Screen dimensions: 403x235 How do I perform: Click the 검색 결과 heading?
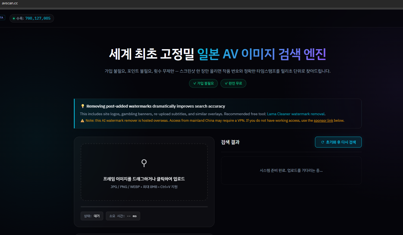click(x=230, y=142)
